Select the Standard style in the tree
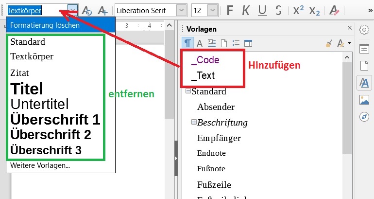Screen dimensions: 374x199 point(209,91)
